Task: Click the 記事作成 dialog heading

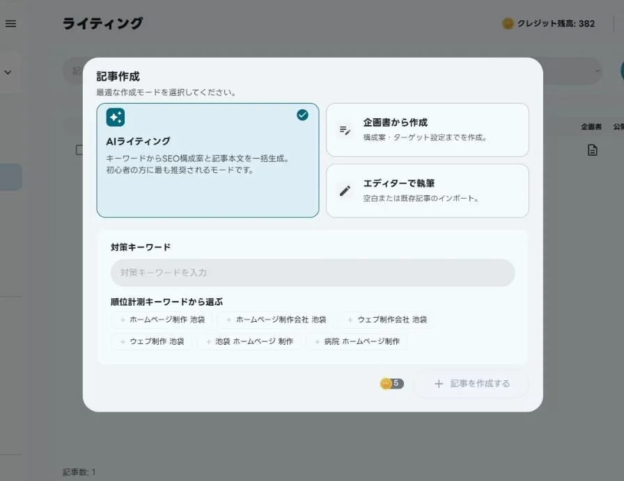Action: coord(118,76)
